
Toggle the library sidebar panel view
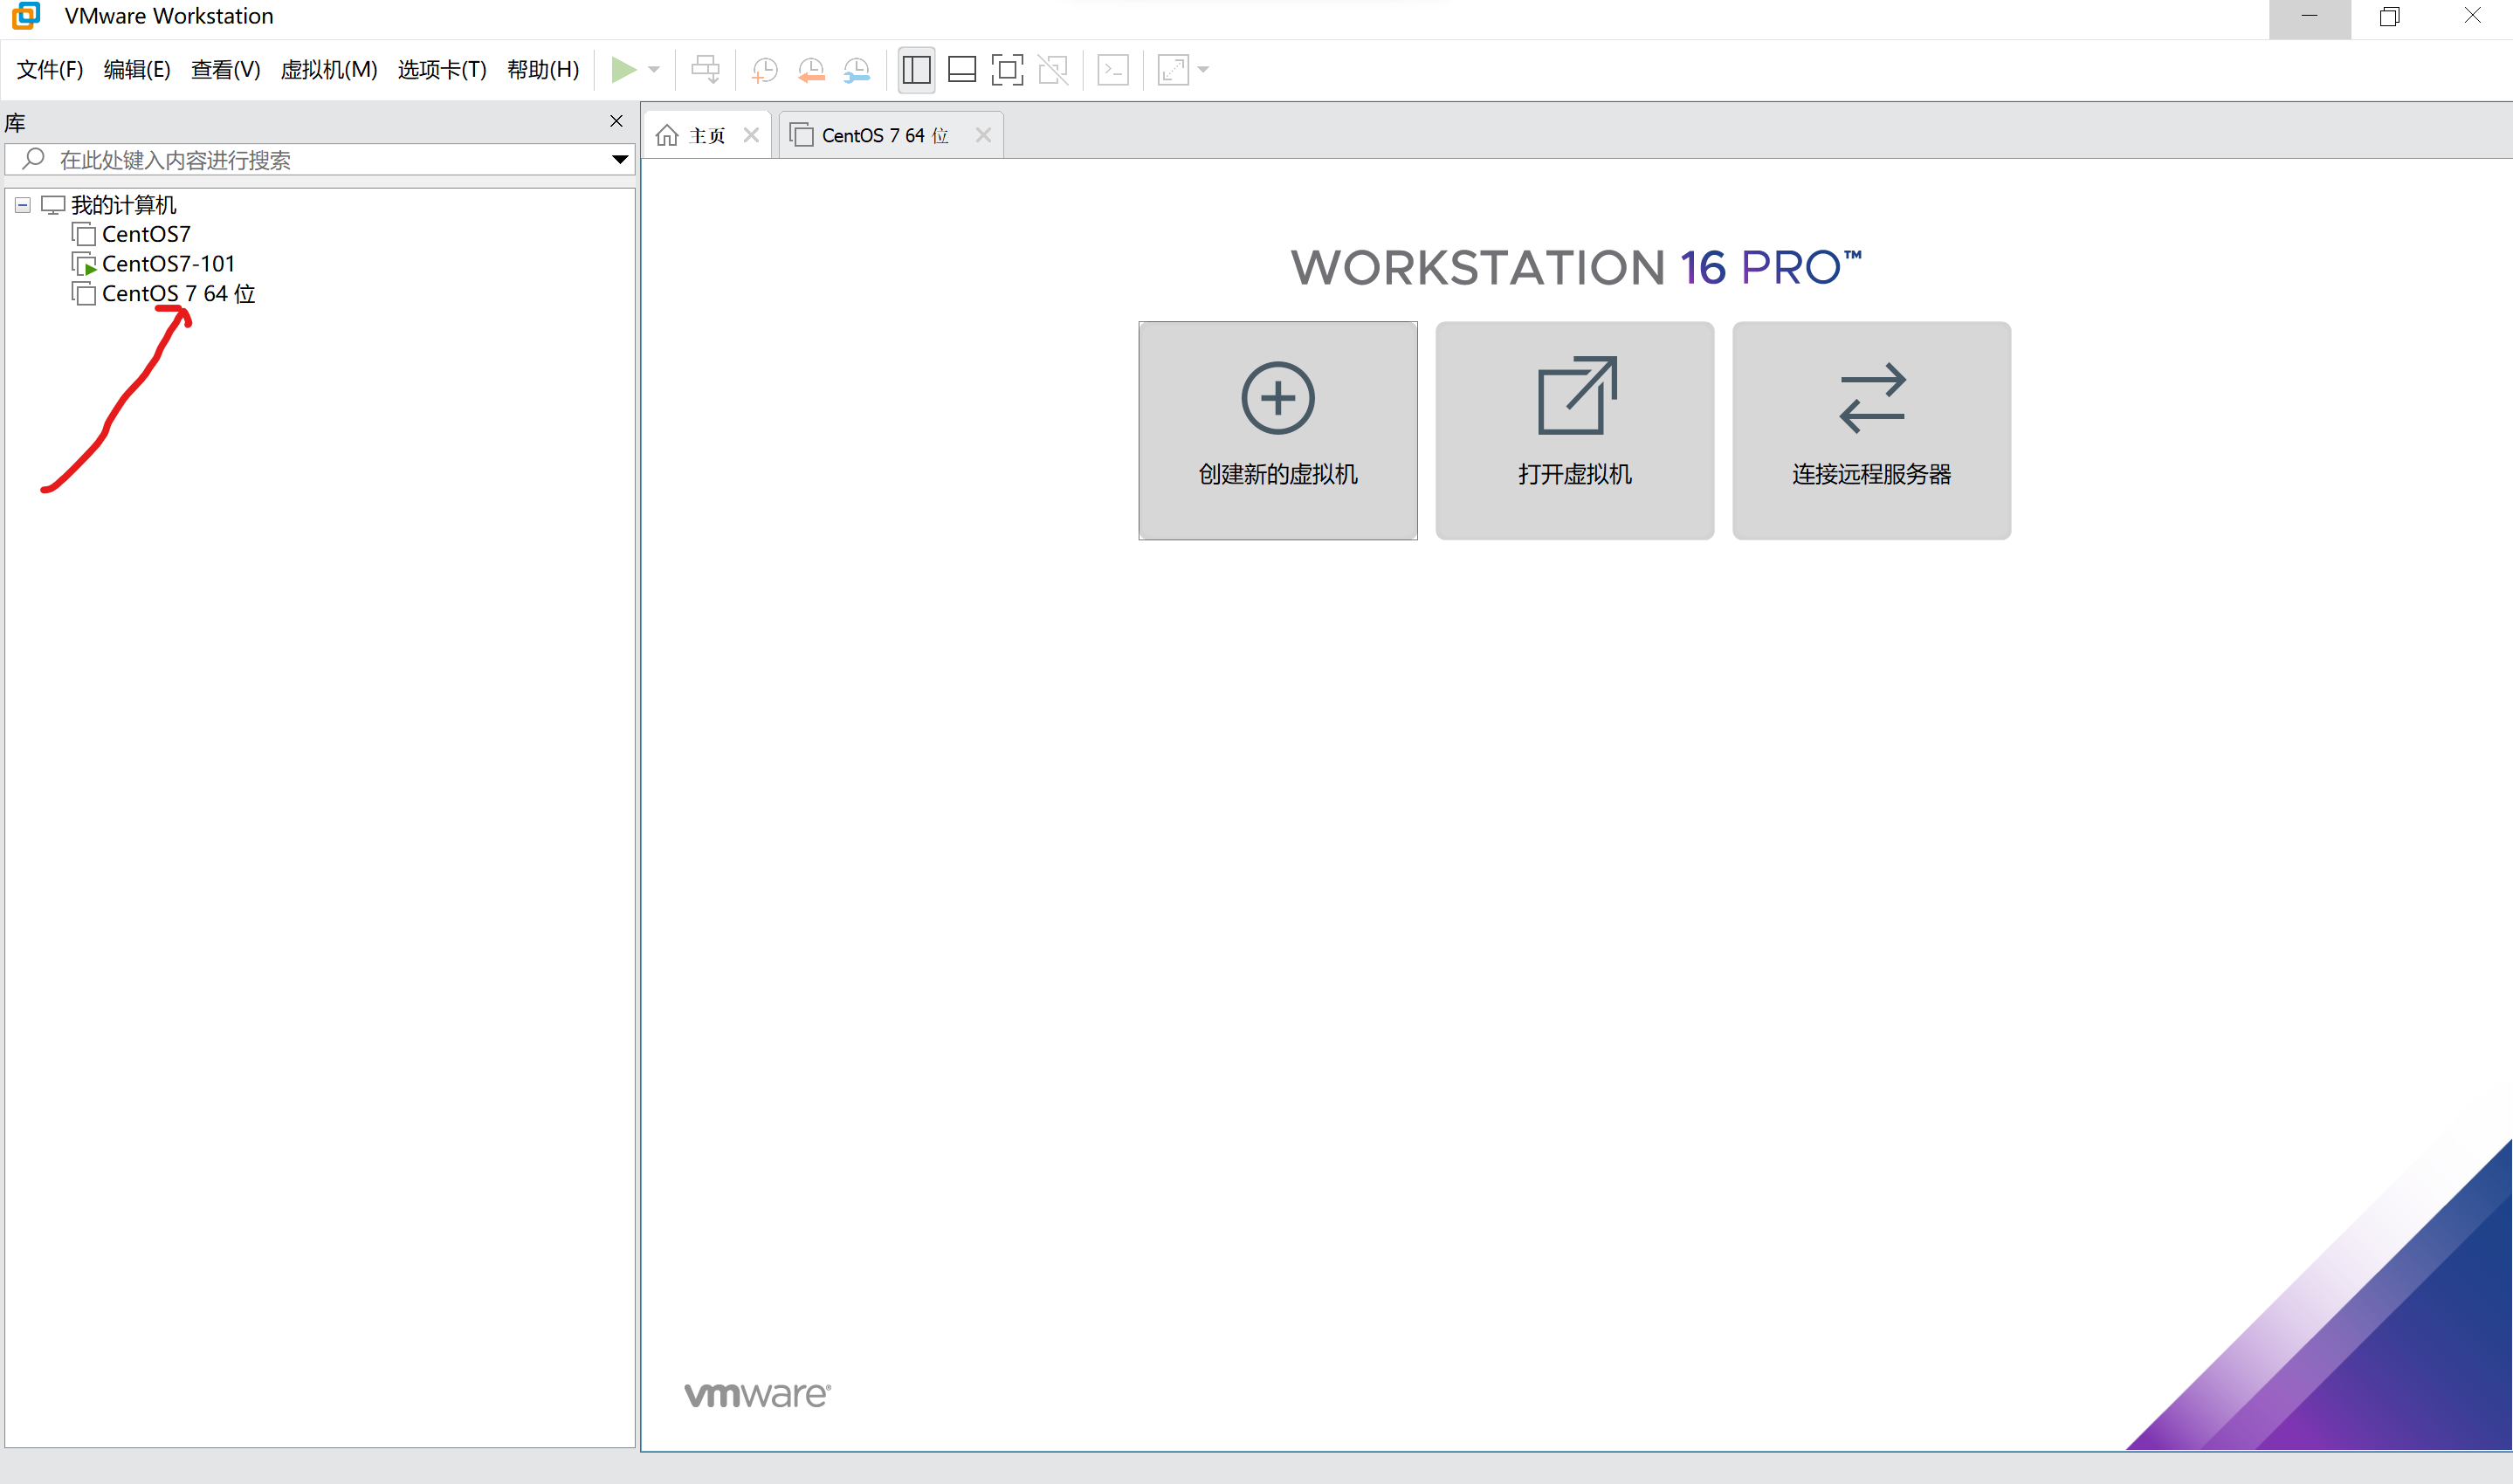point(916,69)
